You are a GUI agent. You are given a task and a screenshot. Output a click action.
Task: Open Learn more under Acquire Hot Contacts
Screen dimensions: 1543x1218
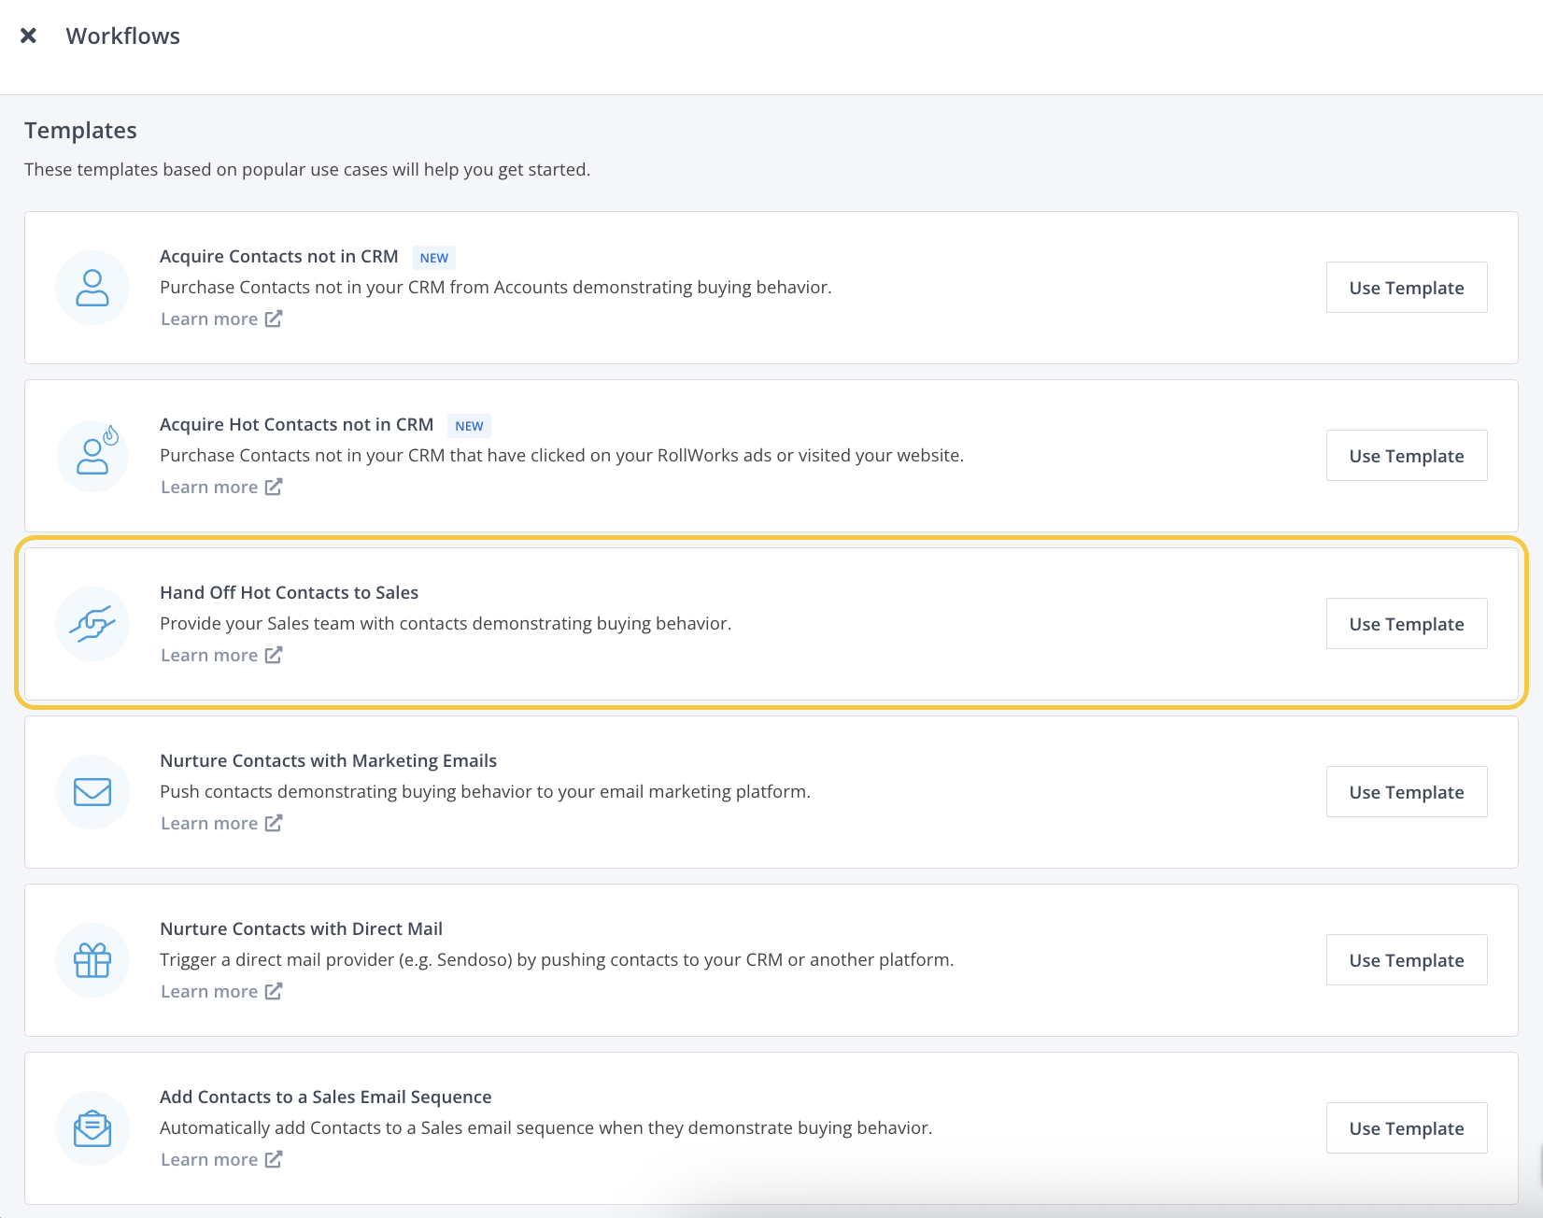click(209, 487)
